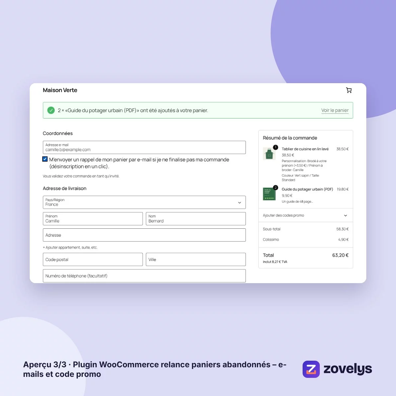Click the Coordonnées heading

[x=58, y=133]
